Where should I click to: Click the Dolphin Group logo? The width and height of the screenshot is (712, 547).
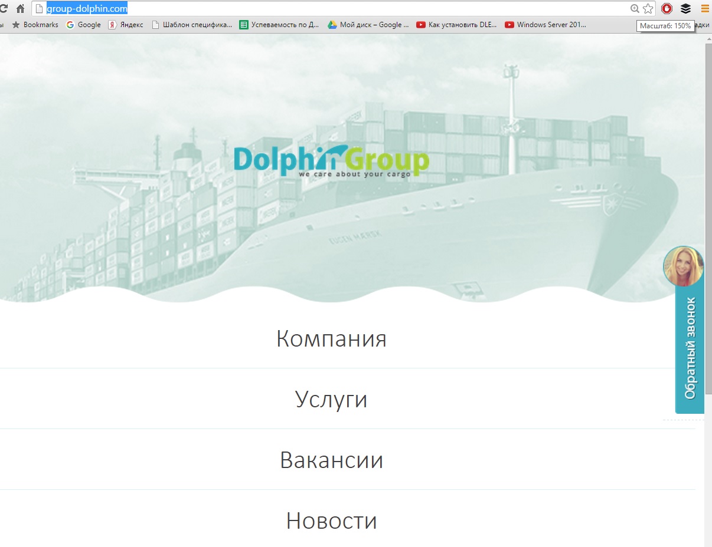click(331, 161)
